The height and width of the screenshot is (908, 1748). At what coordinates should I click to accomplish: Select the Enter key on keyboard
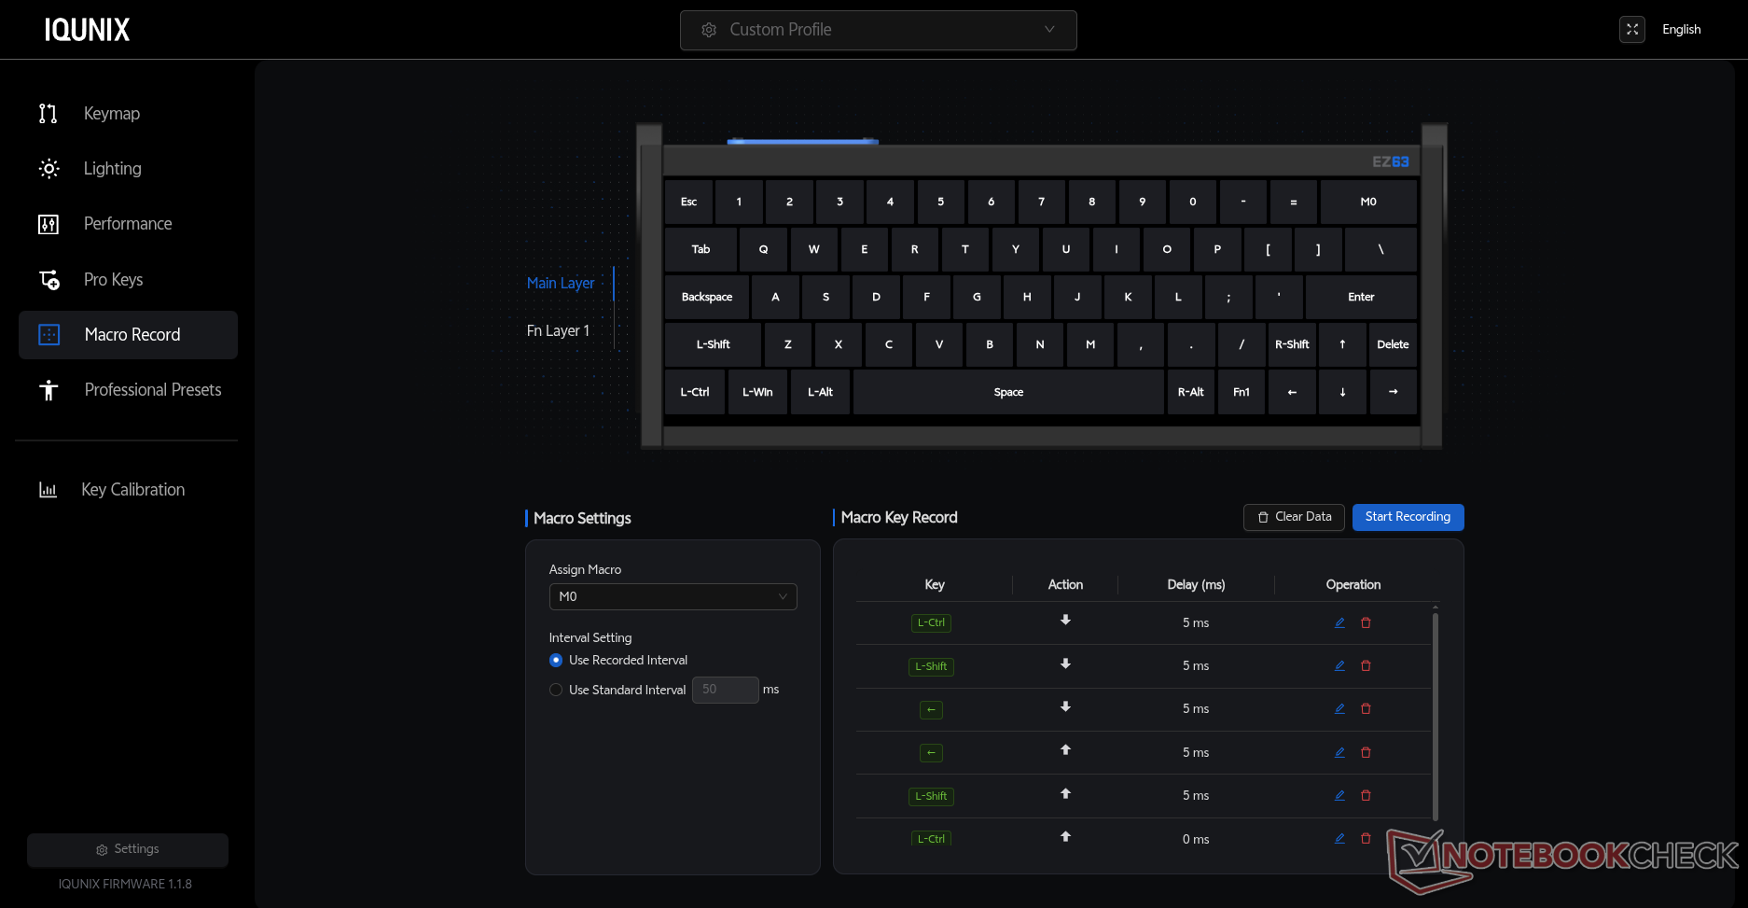point(1361,297)
